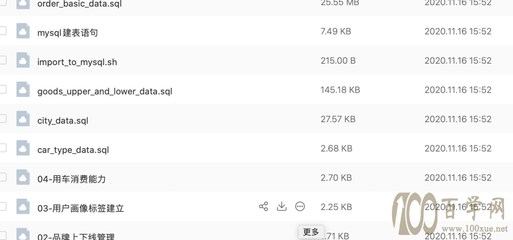Open the file named order_basic_data.sql
This screenshot has width=513, height=240.
point(79,4)
